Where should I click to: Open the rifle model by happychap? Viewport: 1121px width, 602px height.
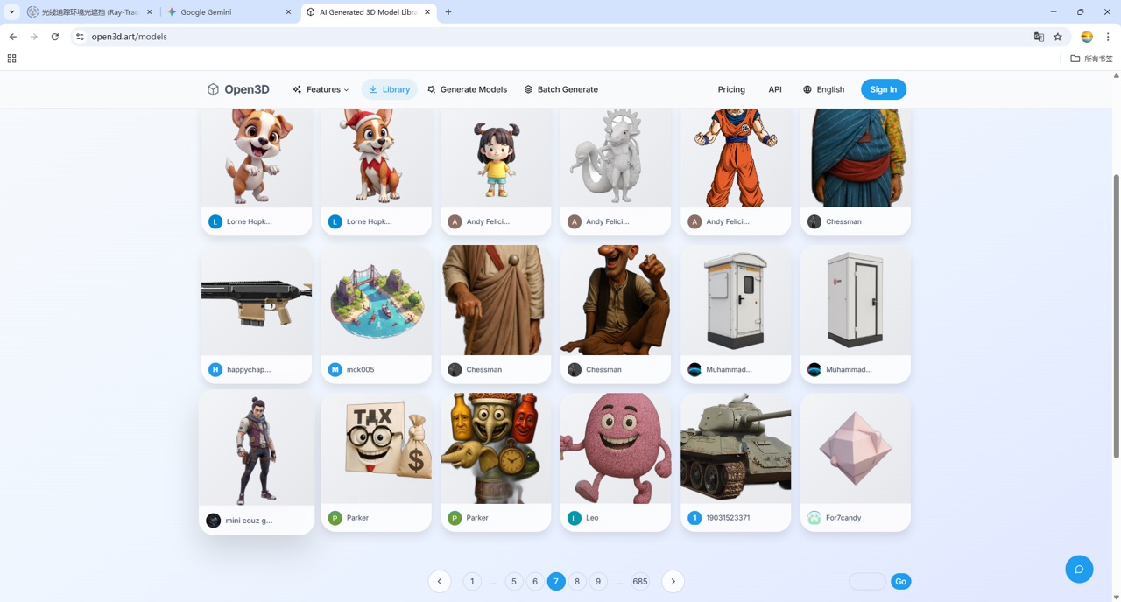click(257, 300)
